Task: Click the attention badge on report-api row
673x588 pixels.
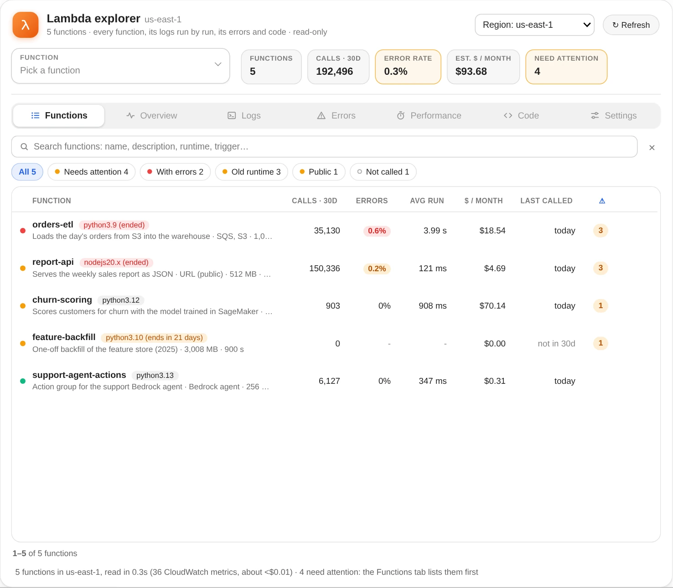Action: coord(601,268)
